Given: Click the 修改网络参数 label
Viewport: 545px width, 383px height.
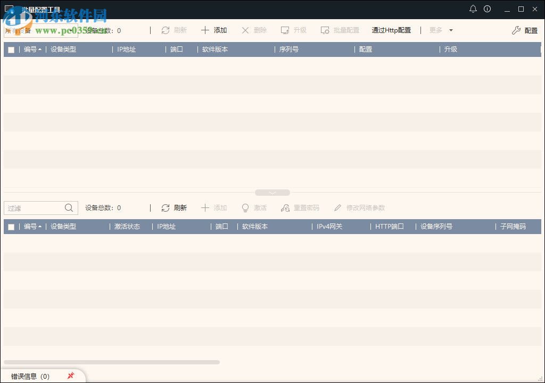Looking at the screenshot, I should point(366,208).
